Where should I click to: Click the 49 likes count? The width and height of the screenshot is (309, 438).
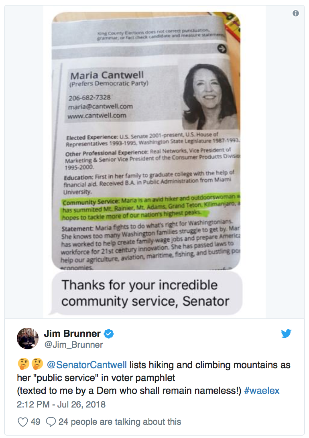pyautogui.click(x=35, y=422)
